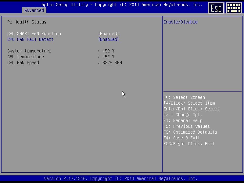The image size is (244, 183).
Task: Open the on-screen keyboard icon
Action: pyautogui.click(x=234, y=8)
